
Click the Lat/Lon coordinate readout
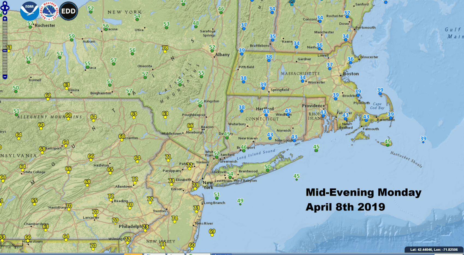point(434,250)
